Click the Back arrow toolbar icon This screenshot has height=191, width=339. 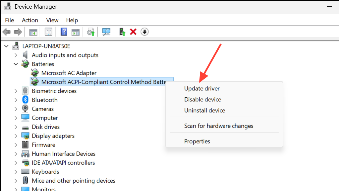tap(7, 32)
